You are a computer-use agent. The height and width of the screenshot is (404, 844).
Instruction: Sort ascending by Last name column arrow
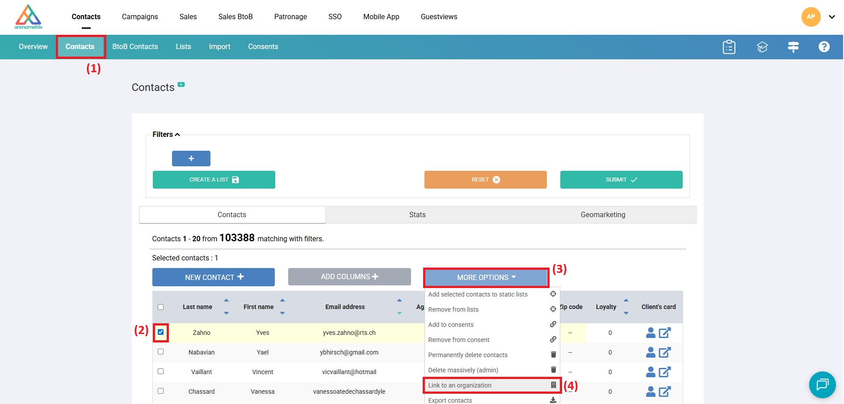(226, 301)
